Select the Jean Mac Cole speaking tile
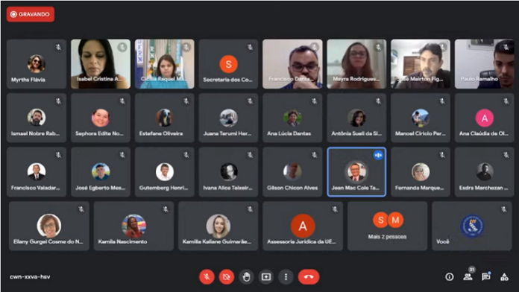This screenshot has height=292, width=519. point(356,172)
